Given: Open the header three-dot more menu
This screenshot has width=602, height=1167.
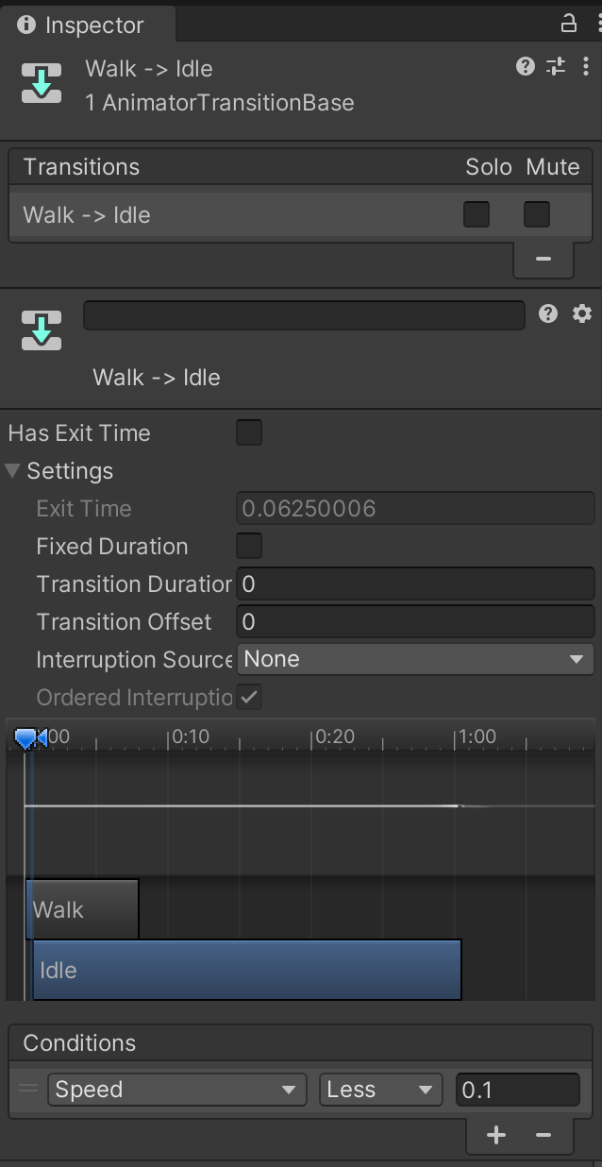Looking at the screenshot, I should coord(586,66).
